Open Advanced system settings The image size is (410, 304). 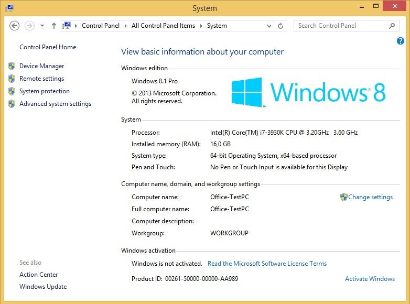coord(56,104)
